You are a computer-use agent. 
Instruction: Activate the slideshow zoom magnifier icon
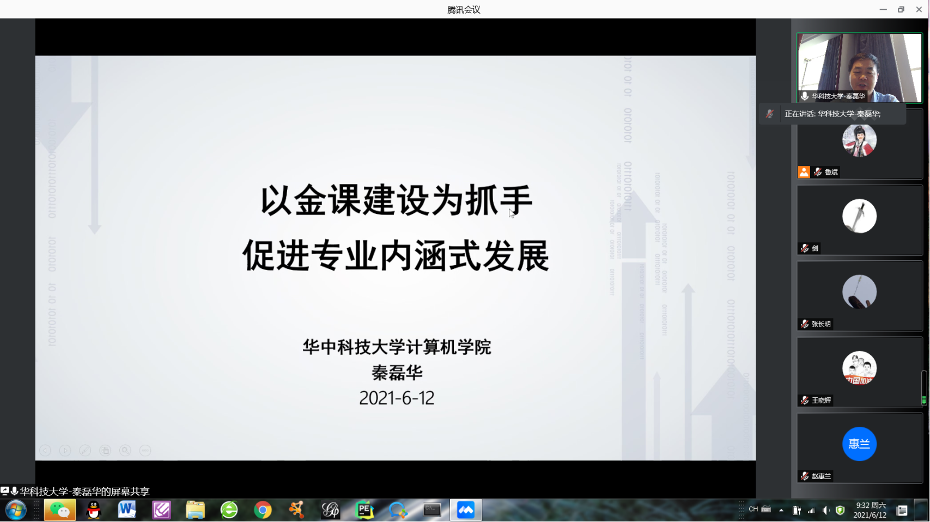tap(125, 451)
